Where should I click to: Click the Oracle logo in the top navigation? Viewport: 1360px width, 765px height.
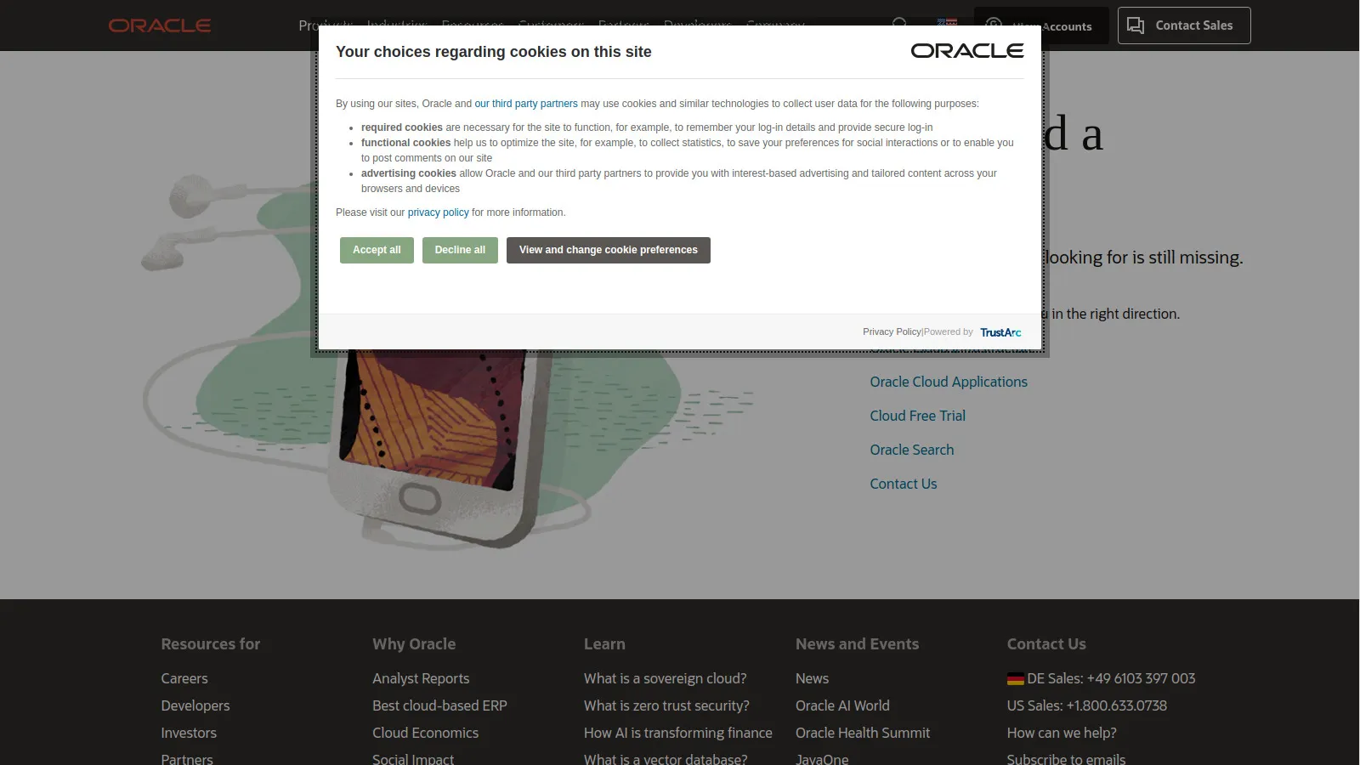pos(159,25)
